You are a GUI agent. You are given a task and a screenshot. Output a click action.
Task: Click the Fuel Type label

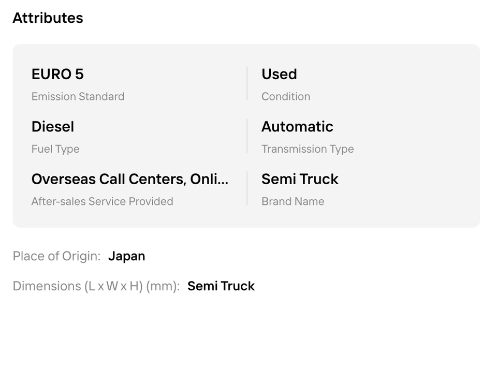click(55, 149)
